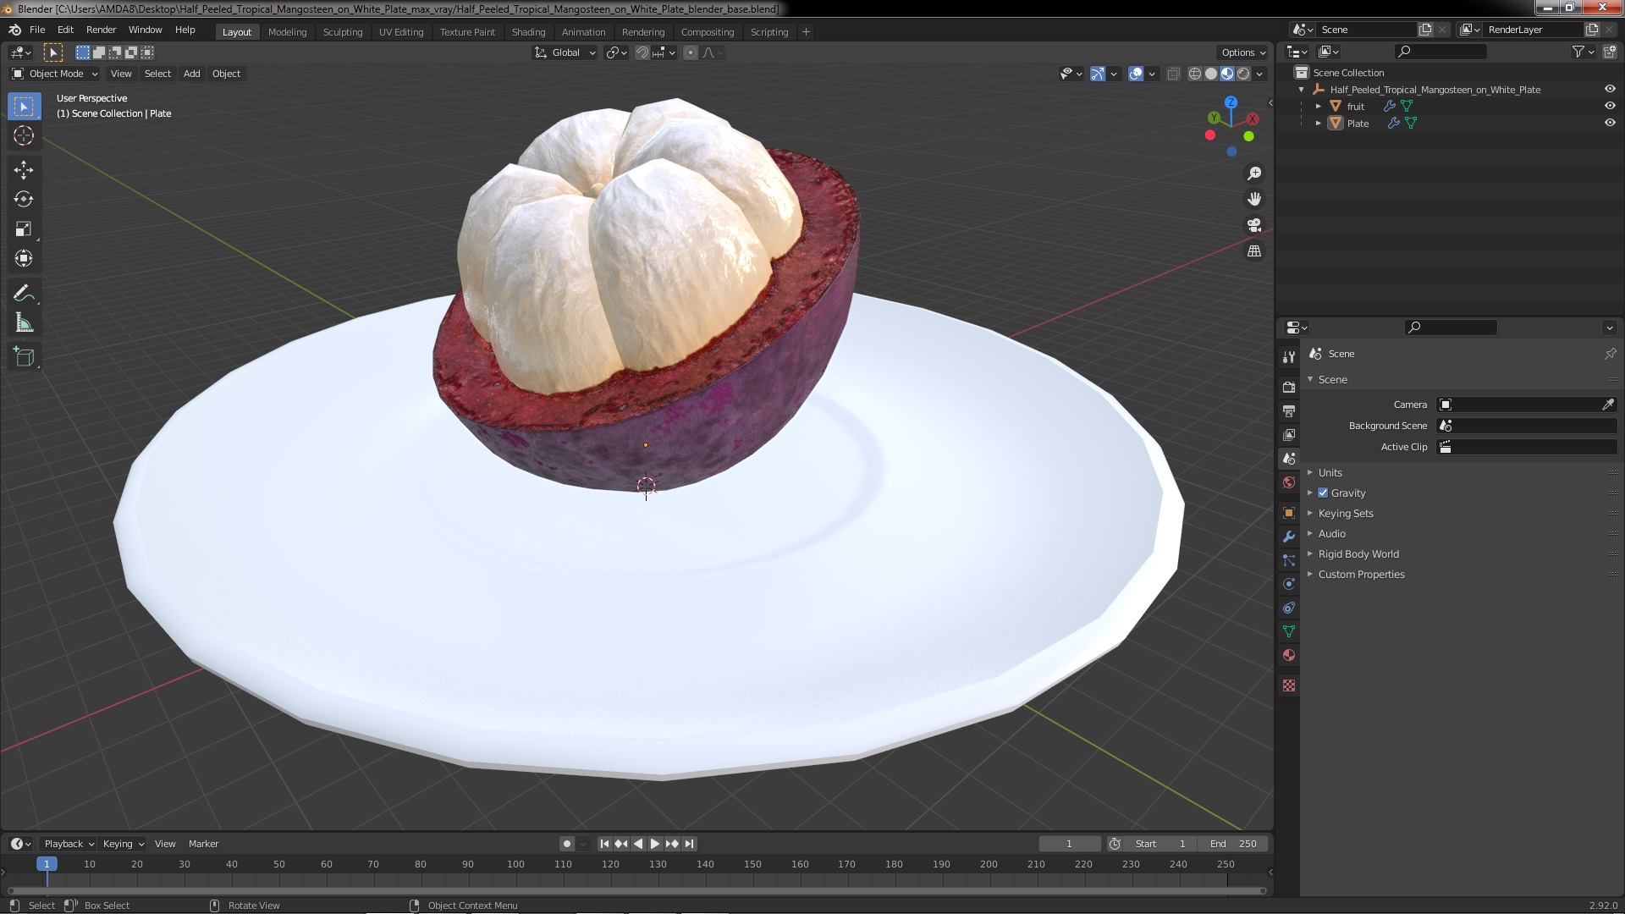Open the Object properties tab
The width and height of the screenshot is (1625, 914).
[1289, 513]
